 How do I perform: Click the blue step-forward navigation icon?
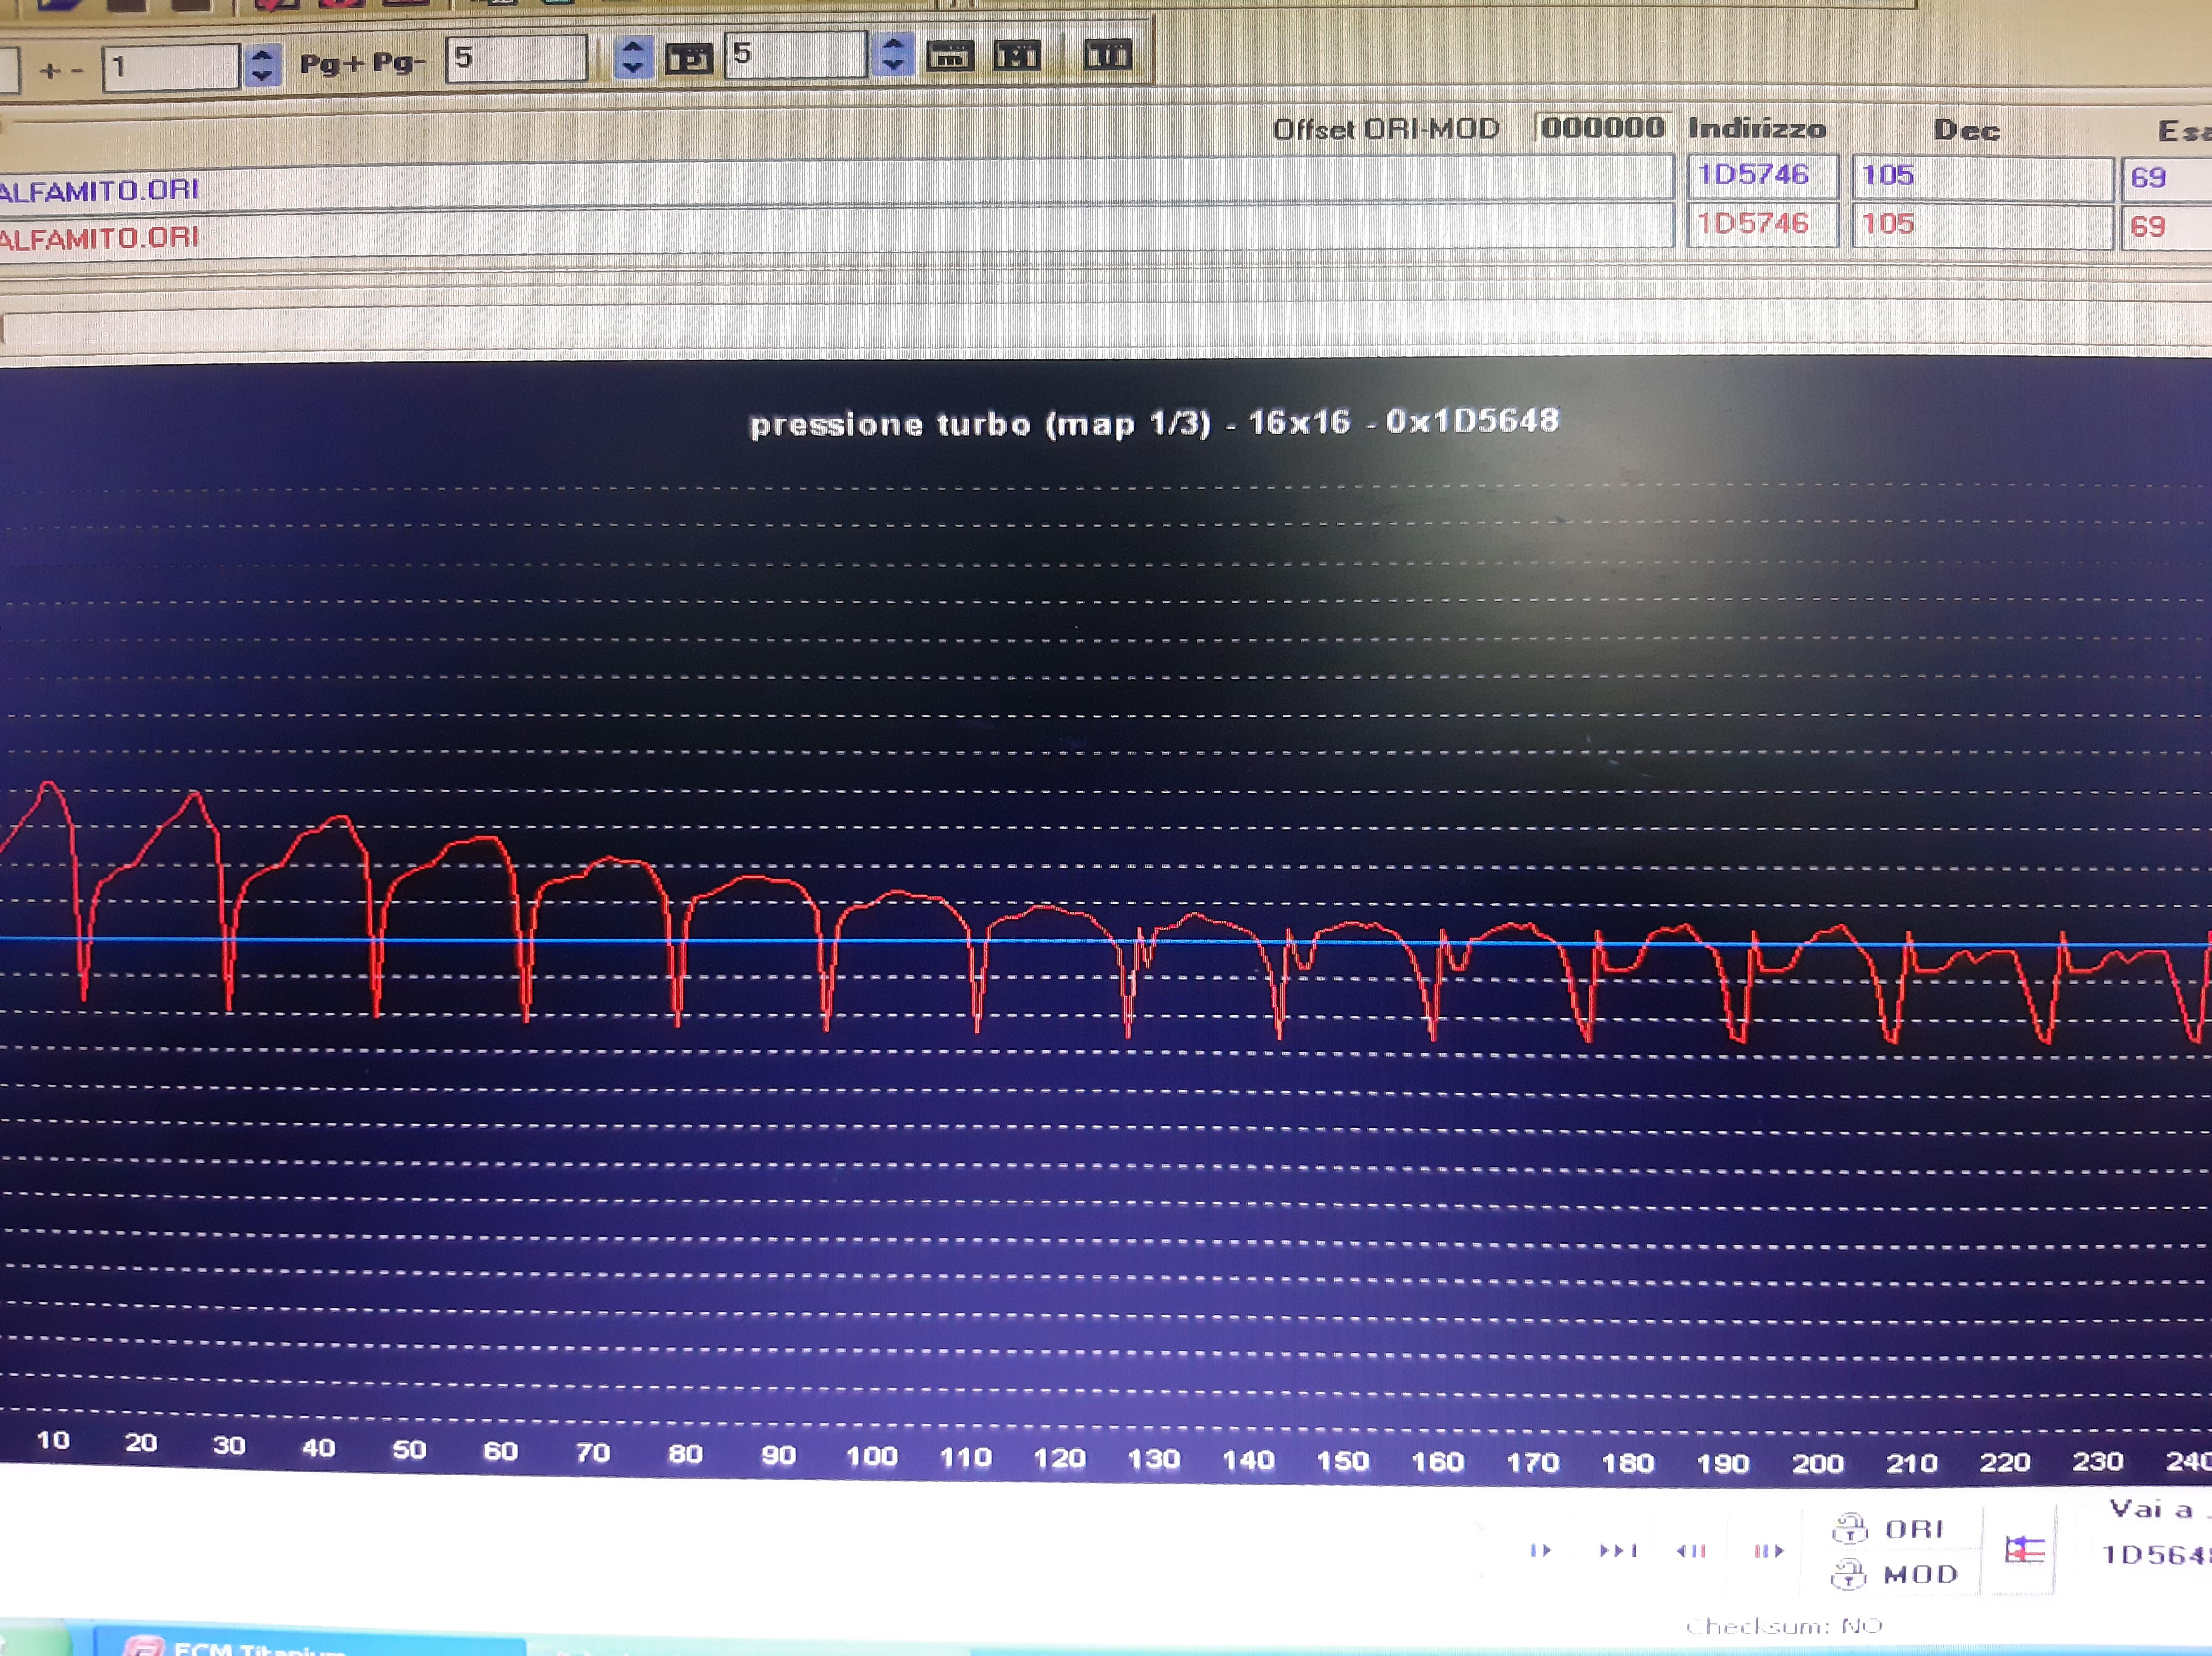coord(1541,1550)
